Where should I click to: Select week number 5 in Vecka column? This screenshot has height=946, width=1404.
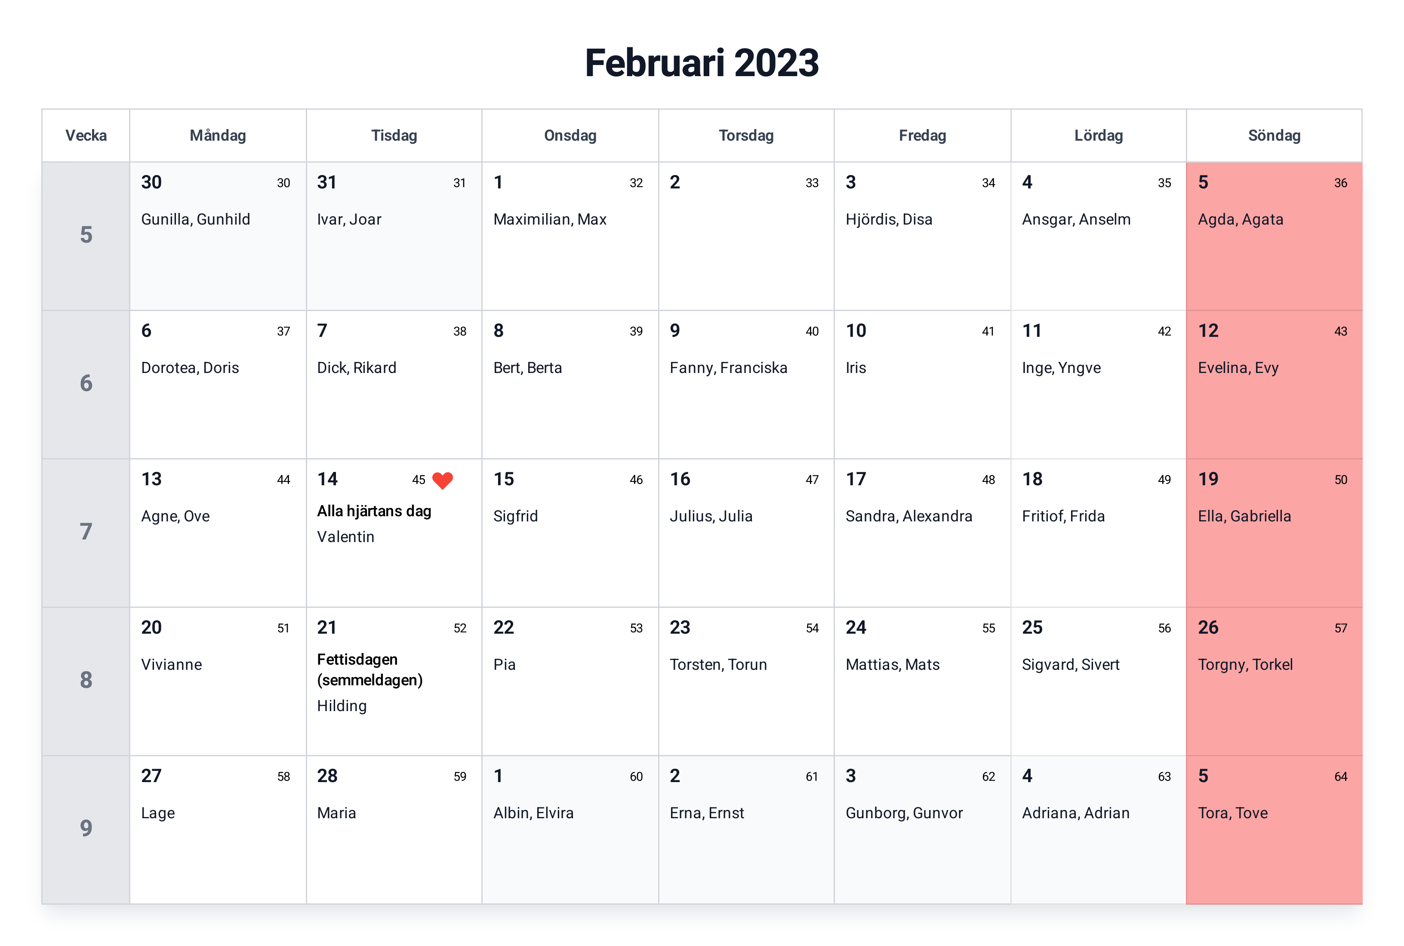pyautogui.click(x=86, y=236)
